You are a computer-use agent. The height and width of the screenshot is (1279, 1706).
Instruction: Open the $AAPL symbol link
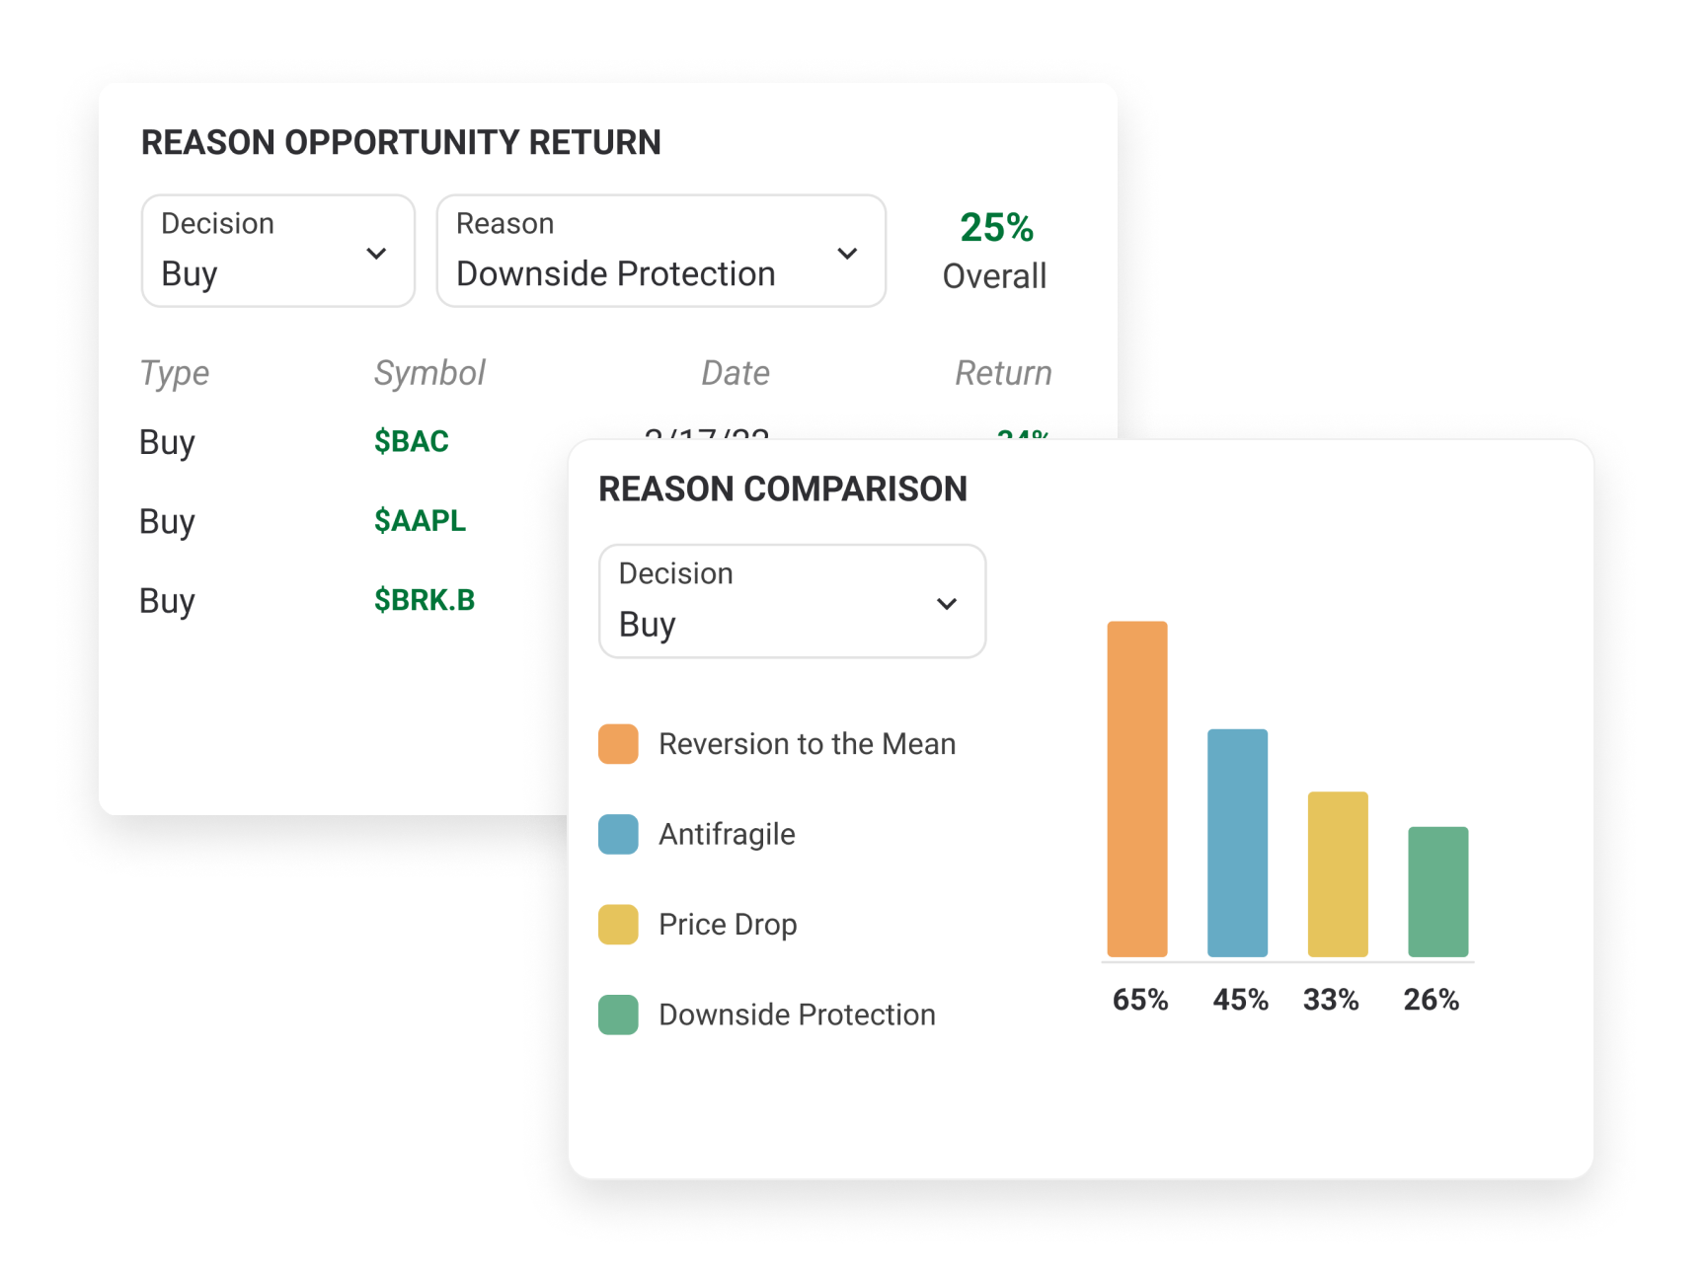tap(420, 520)
